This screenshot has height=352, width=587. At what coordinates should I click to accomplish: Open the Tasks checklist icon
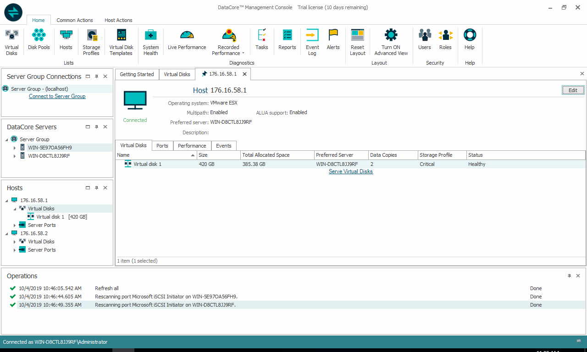pyautogui.click(x=262, y=39)
